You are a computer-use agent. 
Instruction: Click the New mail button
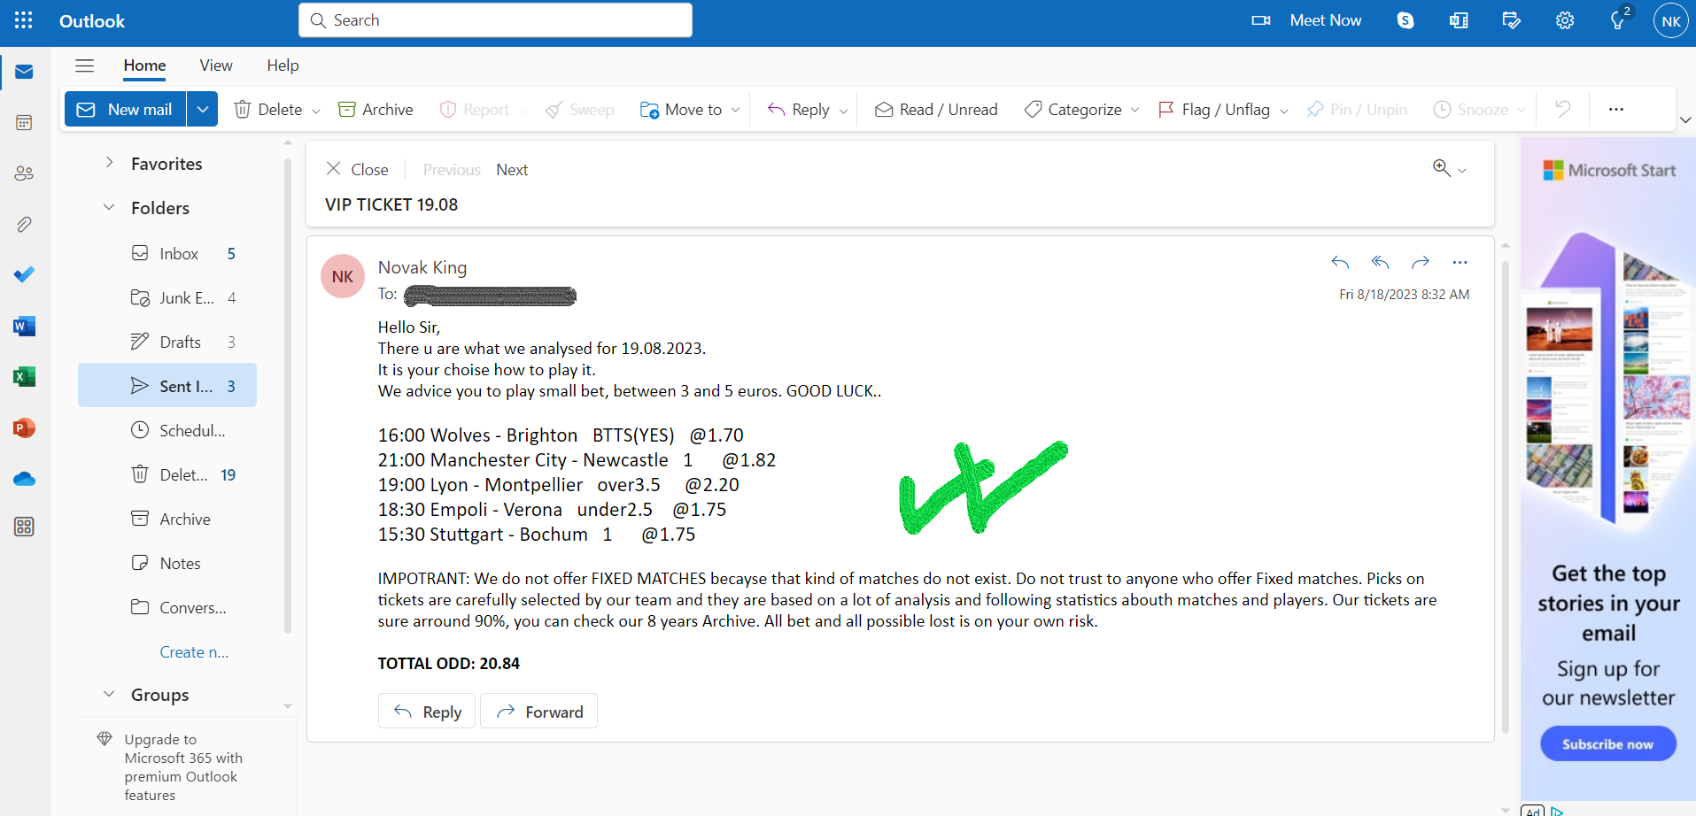click(125, 109)
